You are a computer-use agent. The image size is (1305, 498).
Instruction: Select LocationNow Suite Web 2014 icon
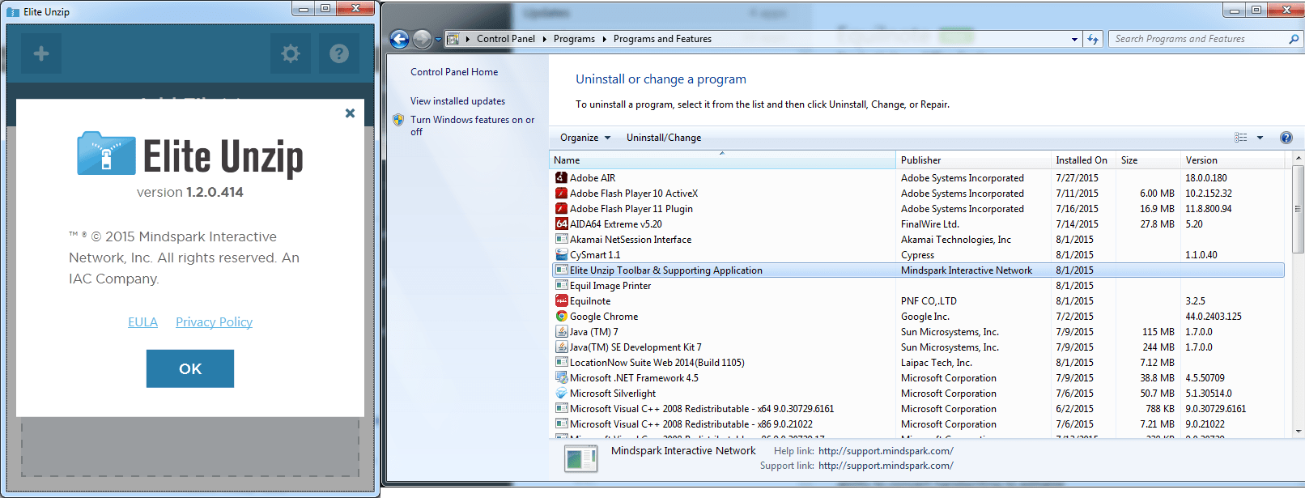(x=561, y=362)
